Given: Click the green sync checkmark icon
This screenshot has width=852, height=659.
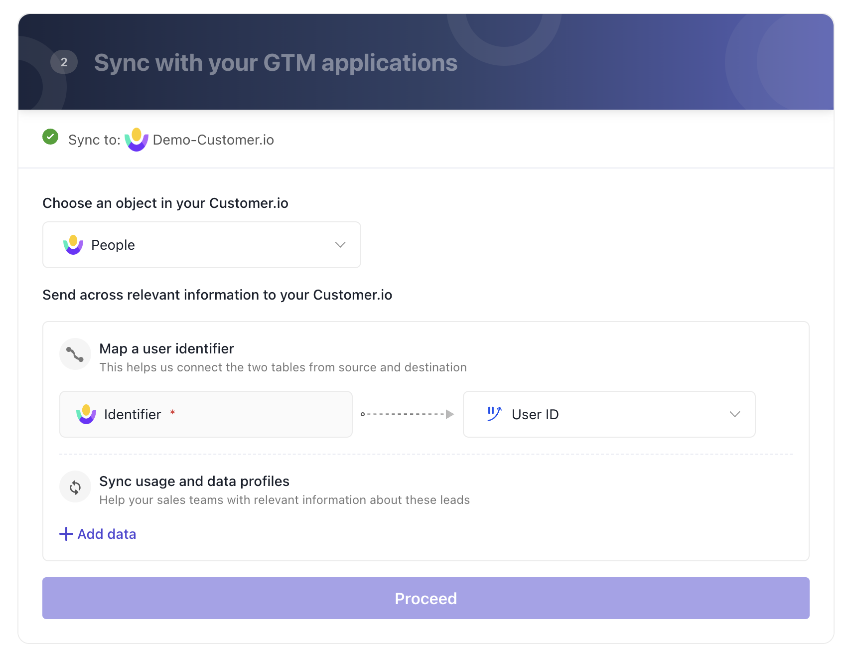Looking at the screenshot, I should point(50,137).
